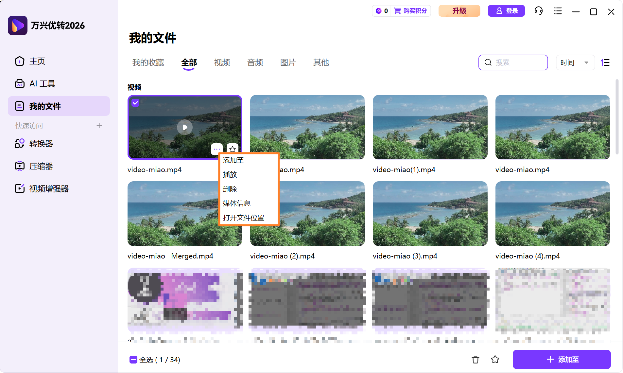Image resolution: width=623 pixels, height=373 pixels.
Task: Click the favorite star icon in bottom bar
Action: point(494,359)
